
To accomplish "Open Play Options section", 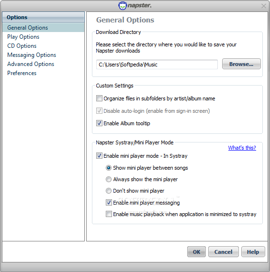I will (23, 37).
